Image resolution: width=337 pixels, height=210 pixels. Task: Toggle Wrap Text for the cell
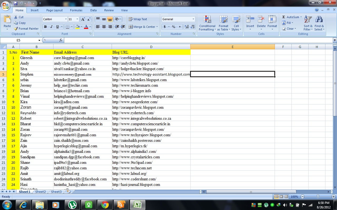click(x=138, y=19)
